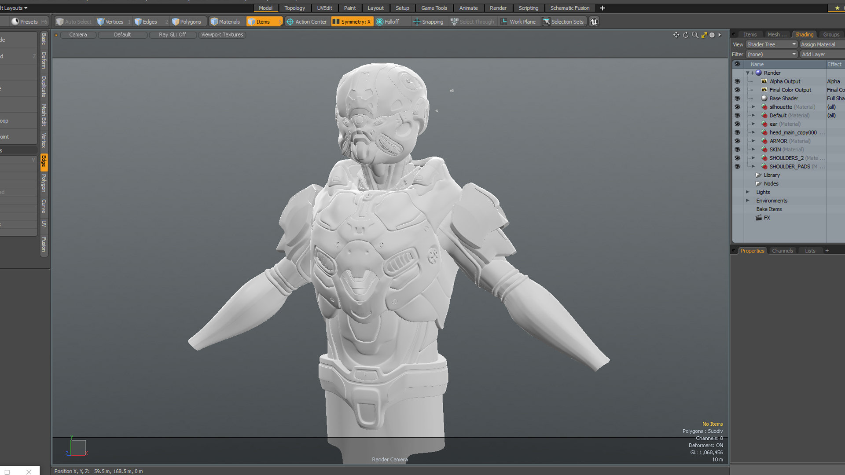Open viewport settings gear icon
Screen dimensions: 845x475
click(x=712, y=35)
